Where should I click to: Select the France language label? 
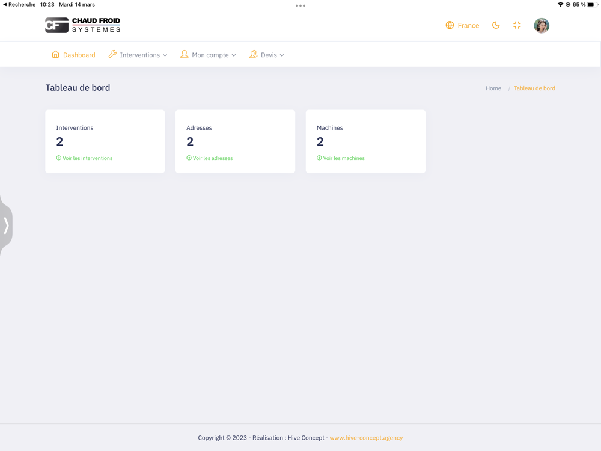[x=468, y=26]
